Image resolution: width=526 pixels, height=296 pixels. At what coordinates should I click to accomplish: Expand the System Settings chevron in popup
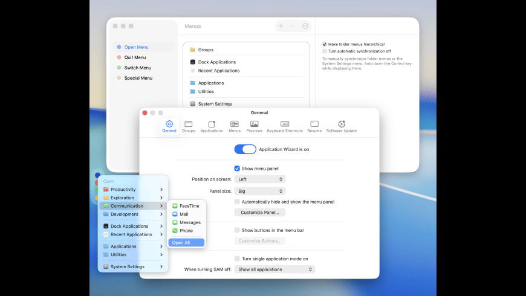161,266
